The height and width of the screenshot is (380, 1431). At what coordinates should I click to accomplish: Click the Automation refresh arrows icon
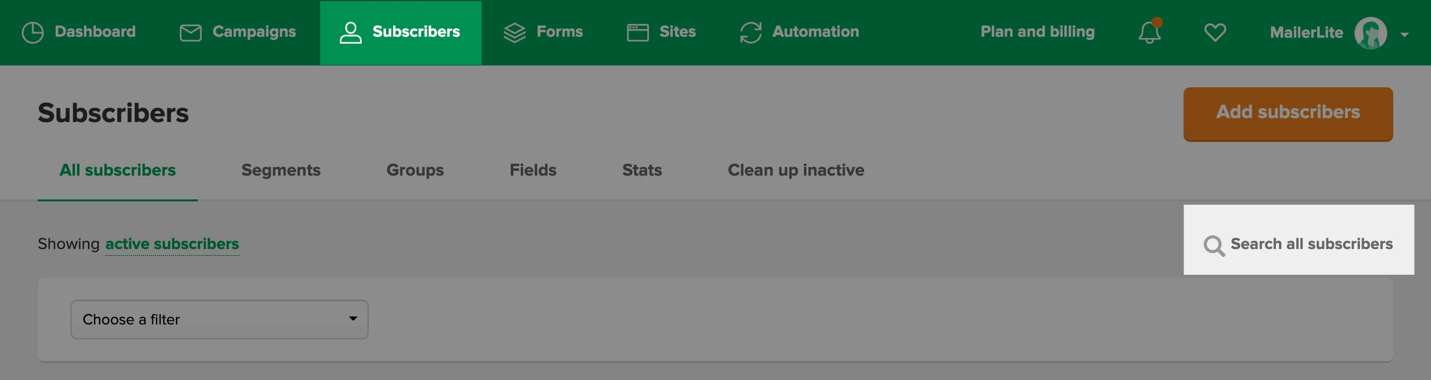[750, 32]
